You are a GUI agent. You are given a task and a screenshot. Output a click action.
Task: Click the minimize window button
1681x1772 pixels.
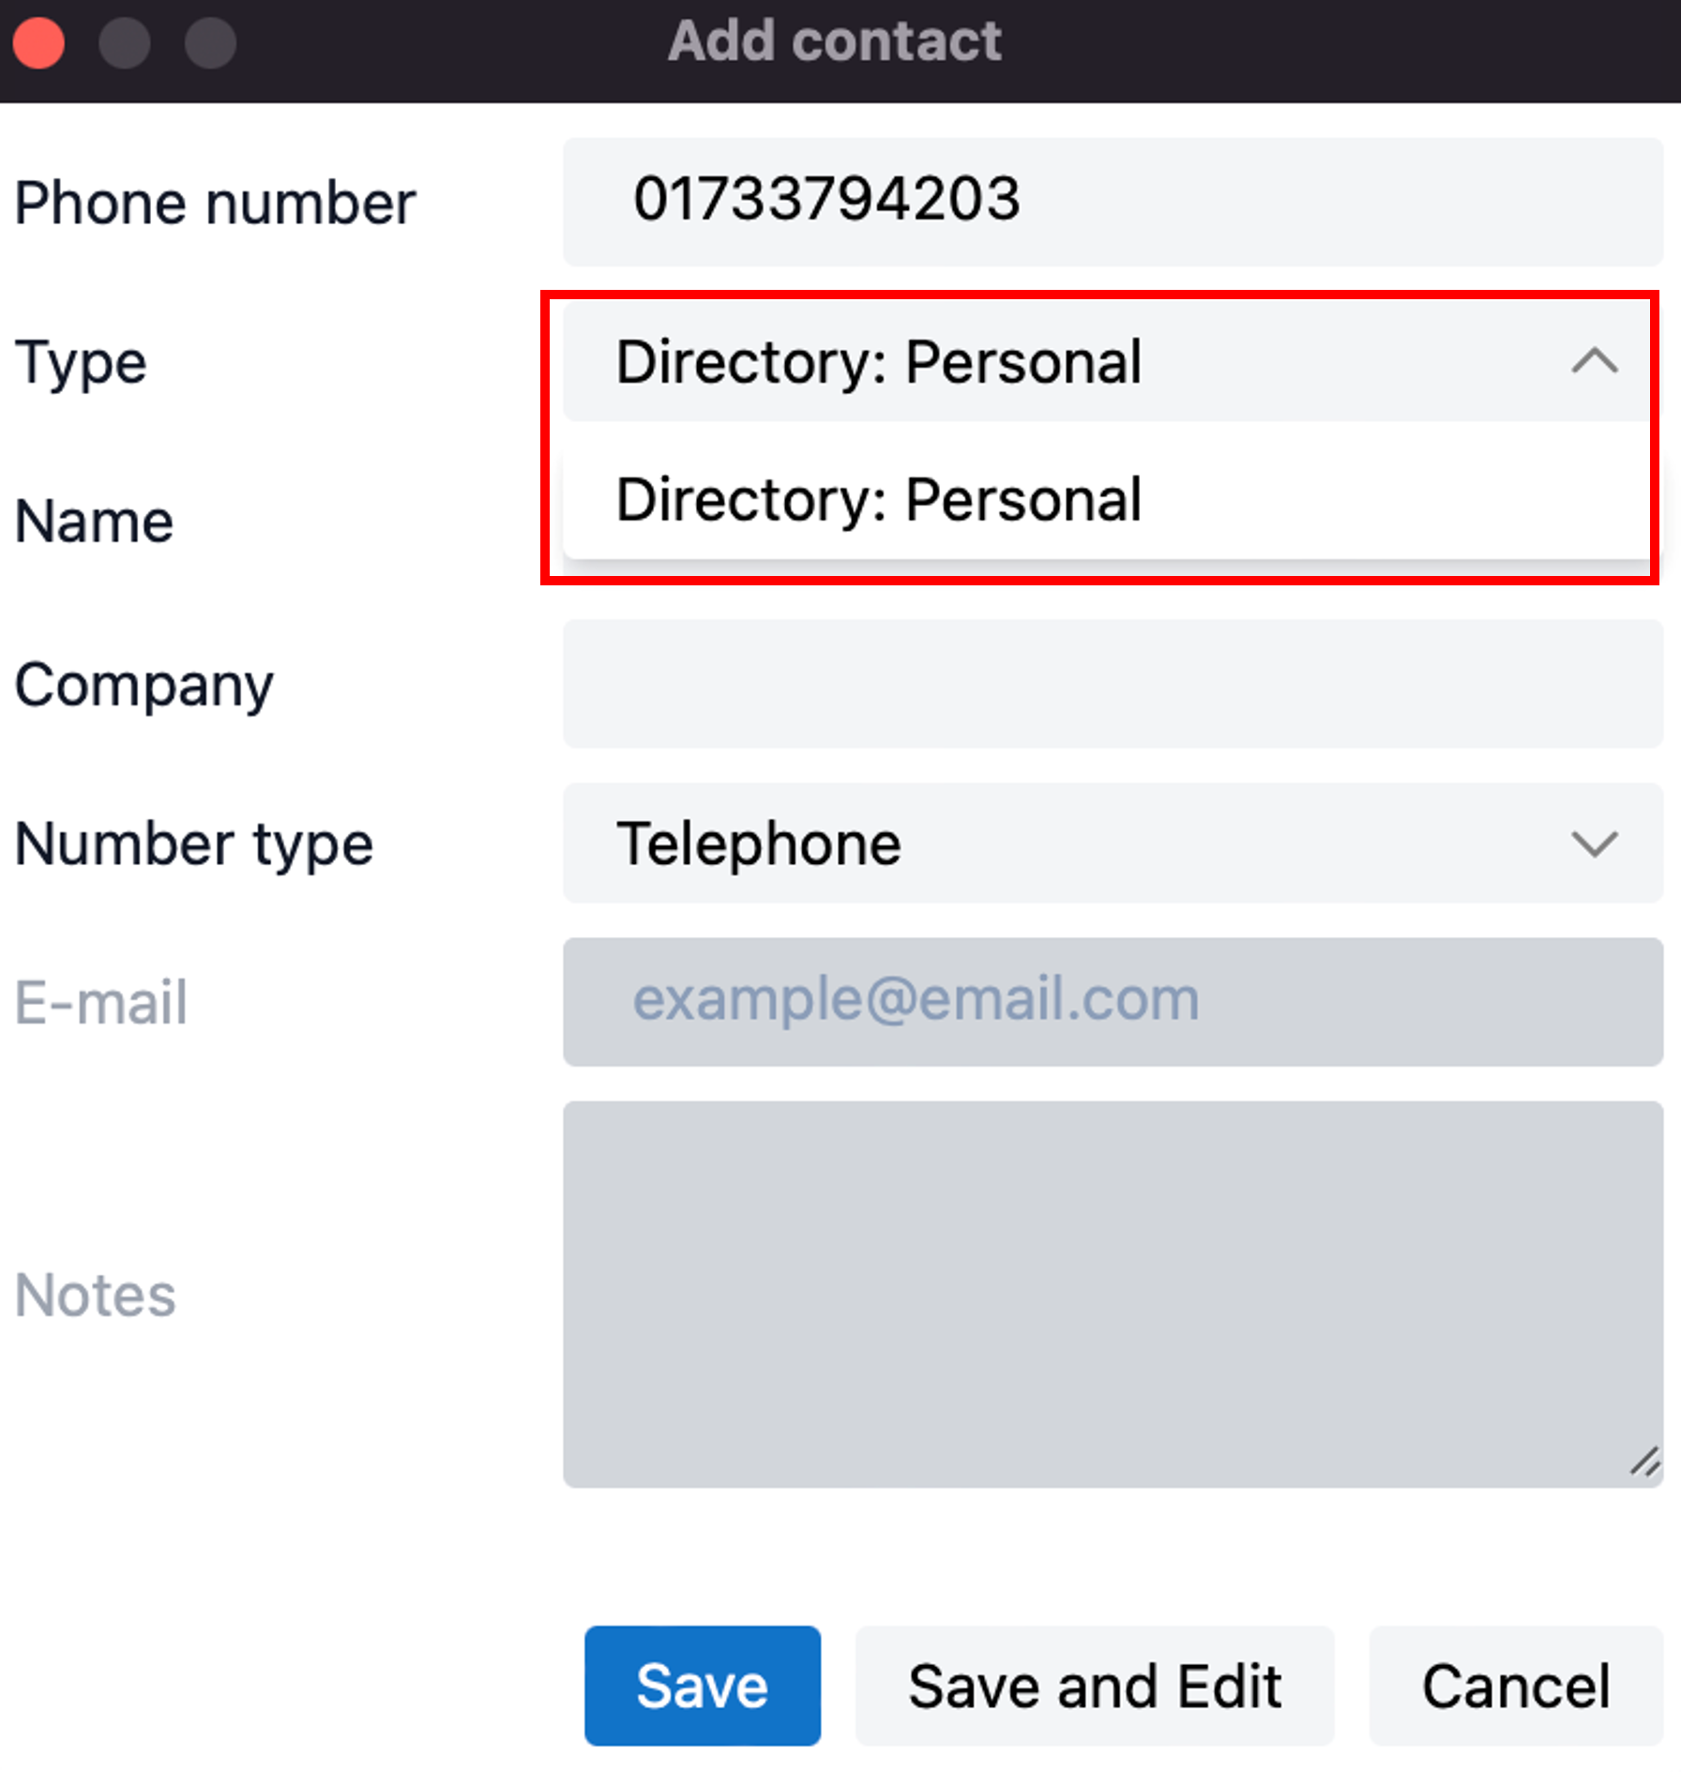tap(125, 42)
